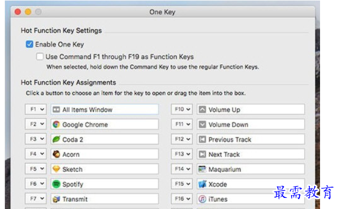Click the Volume Up arrow icon
This screenshot has width=338, height=209.
coord(202,109)
